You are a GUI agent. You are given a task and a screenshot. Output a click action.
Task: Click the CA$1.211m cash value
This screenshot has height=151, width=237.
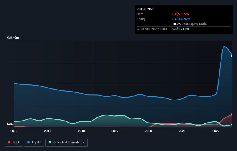[180, 29]
